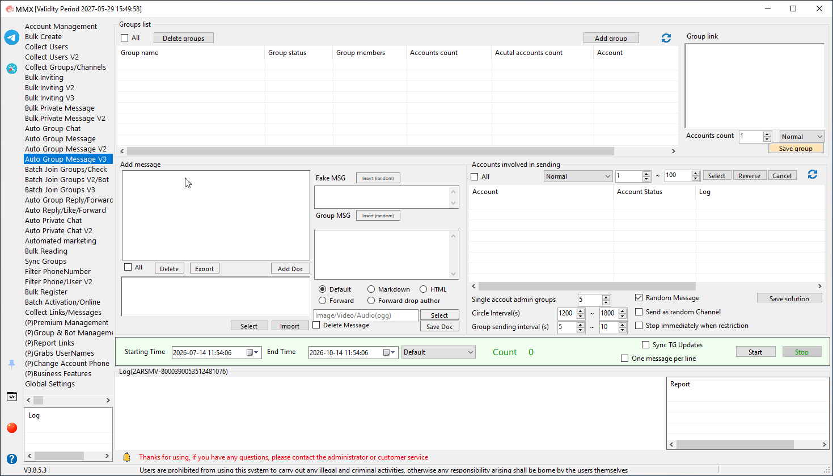Click the blue pin icon in sidebar

pyautogui.click(x=12, y=364)
